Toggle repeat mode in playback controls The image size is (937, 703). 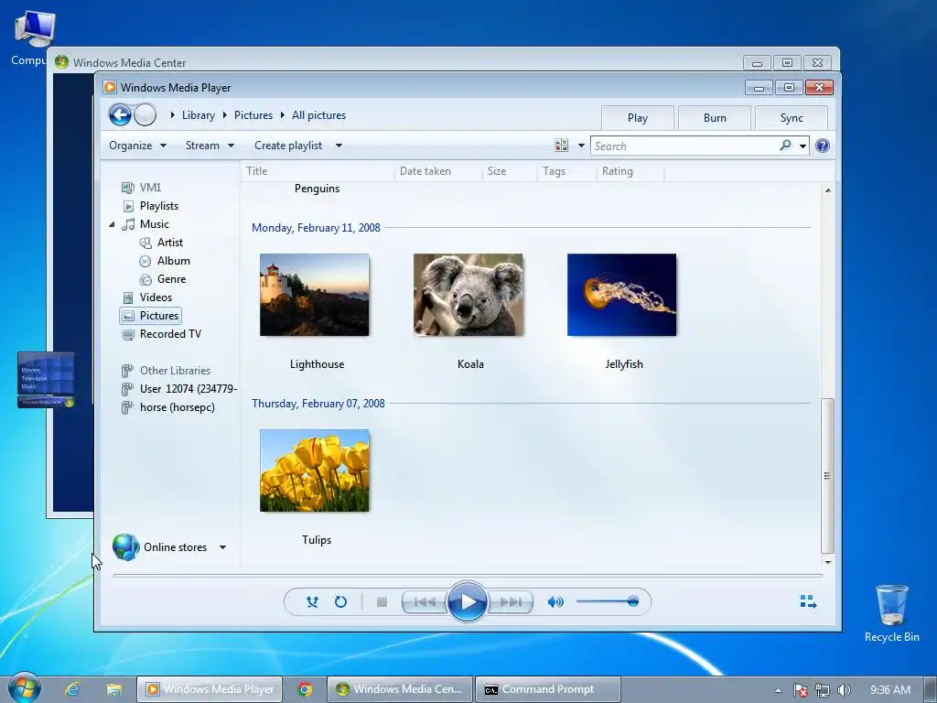coord(340,601)
